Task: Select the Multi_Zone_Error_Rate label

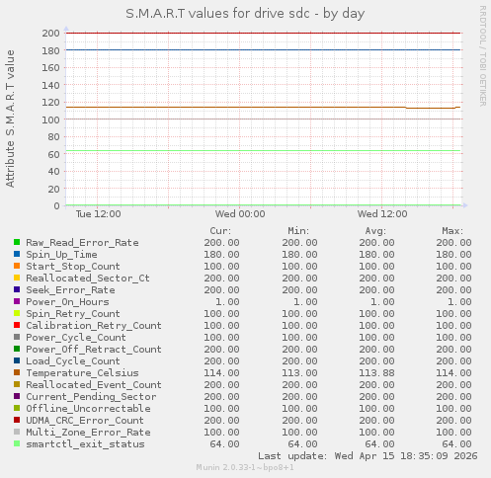Action: tap(88, 433)
